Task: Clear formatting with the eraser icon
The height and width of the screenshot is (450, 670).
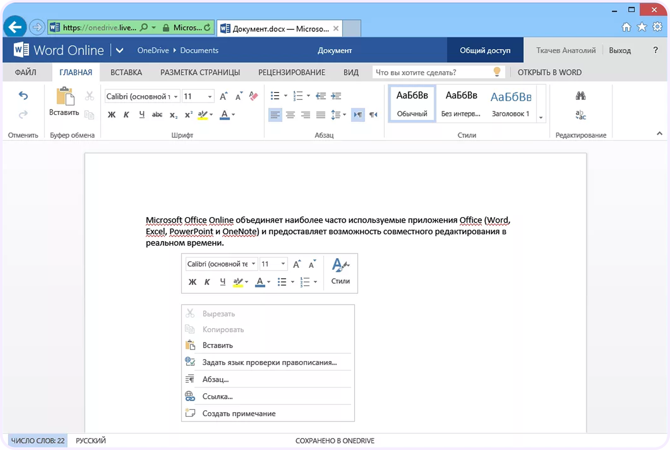Action: 253,96
